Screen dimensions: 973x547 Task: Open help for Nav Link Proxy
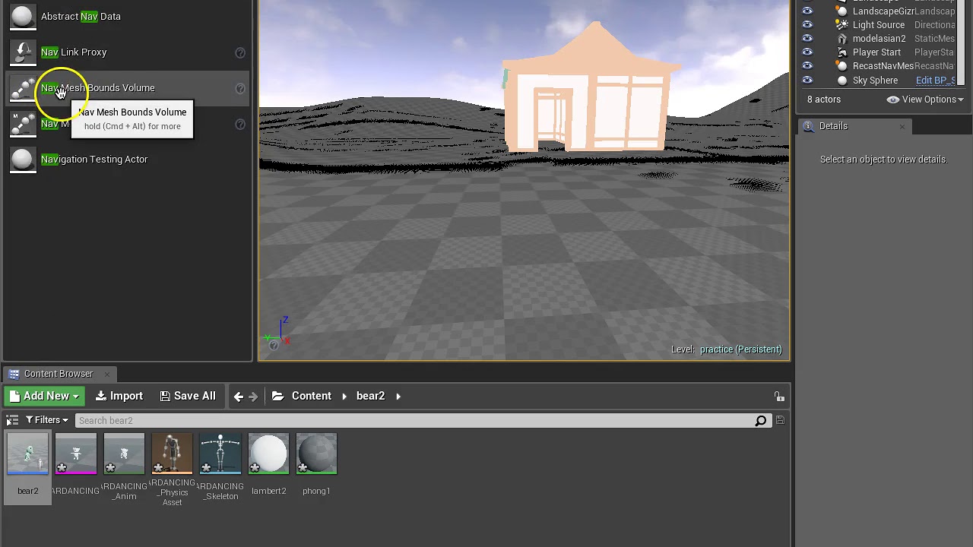(x=240, y=52)
